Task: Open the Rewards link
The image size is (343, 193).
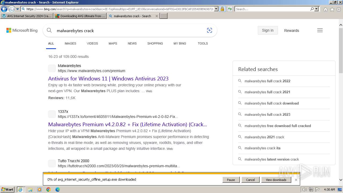Action: (292, 31)
